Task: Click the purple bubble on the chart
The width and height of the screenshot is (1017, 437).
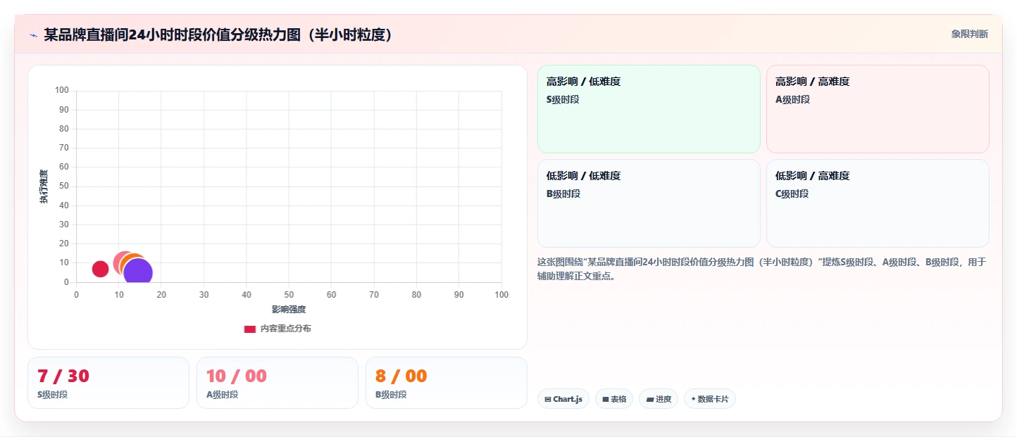Action: [138, 272]
